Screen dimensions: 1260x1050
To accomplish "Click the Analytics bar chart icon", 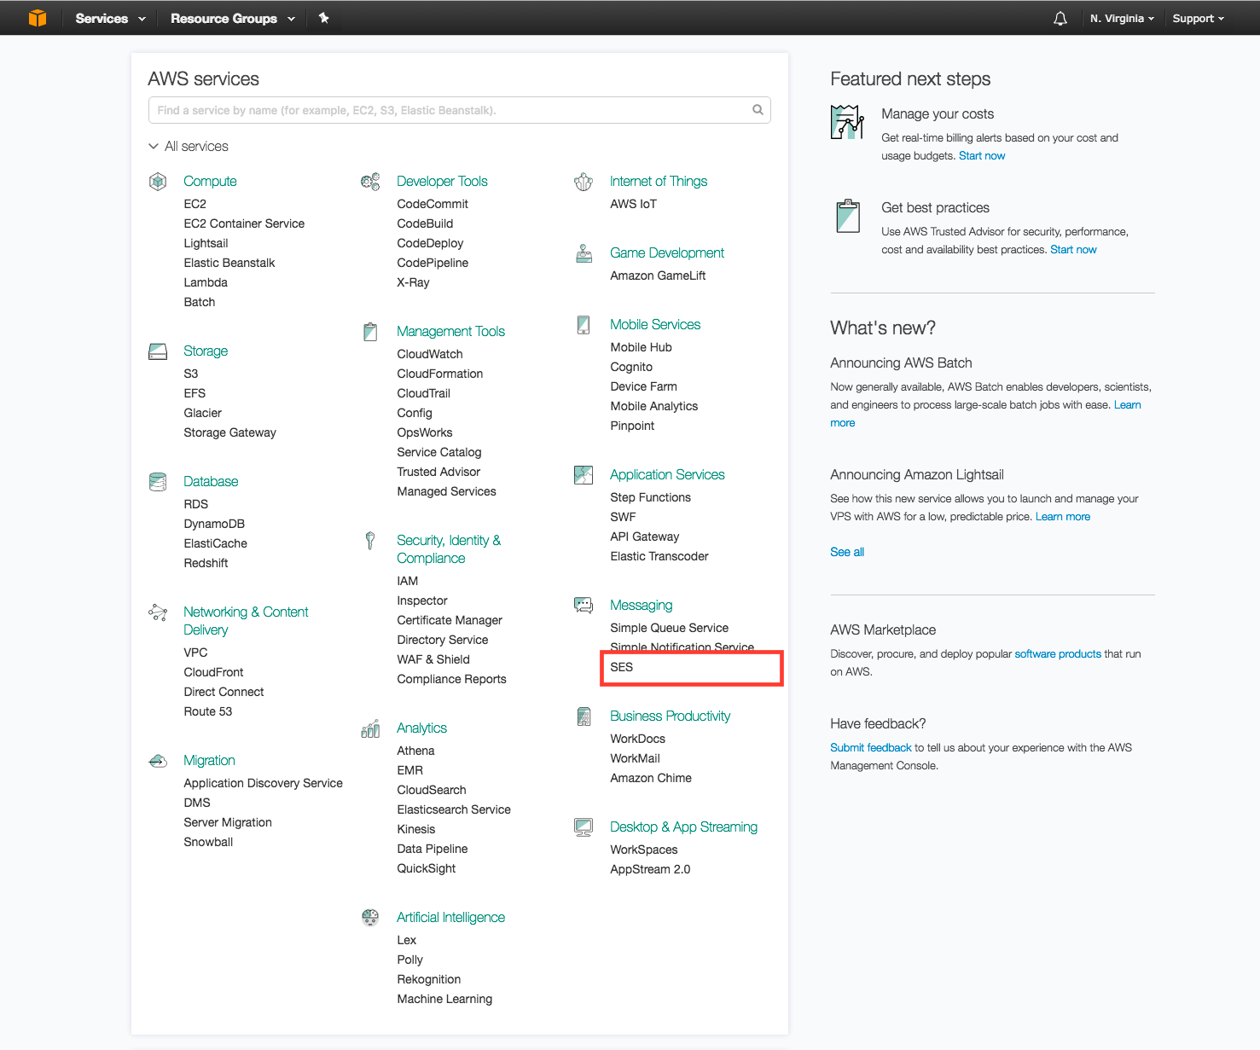I will pos(370,728).
